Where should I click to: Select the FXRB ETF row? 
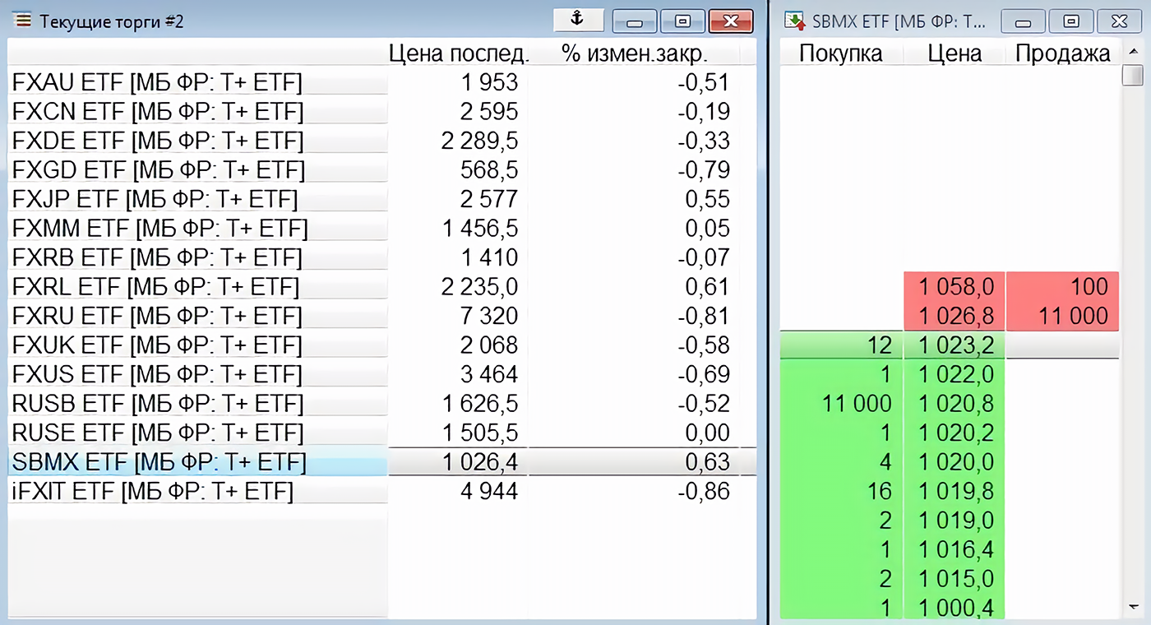(x=382, y=257)
